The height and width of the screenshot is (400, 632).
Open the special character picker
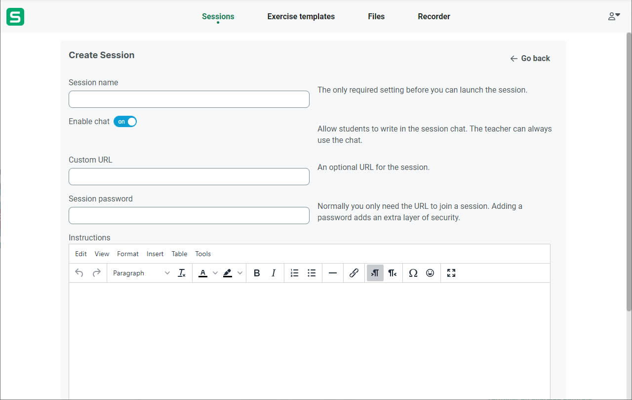(413, 273)
